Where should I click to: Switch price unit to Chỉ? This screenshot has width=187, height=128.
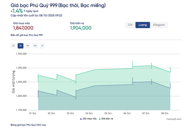pyautogui.click(x=130, y=25)
